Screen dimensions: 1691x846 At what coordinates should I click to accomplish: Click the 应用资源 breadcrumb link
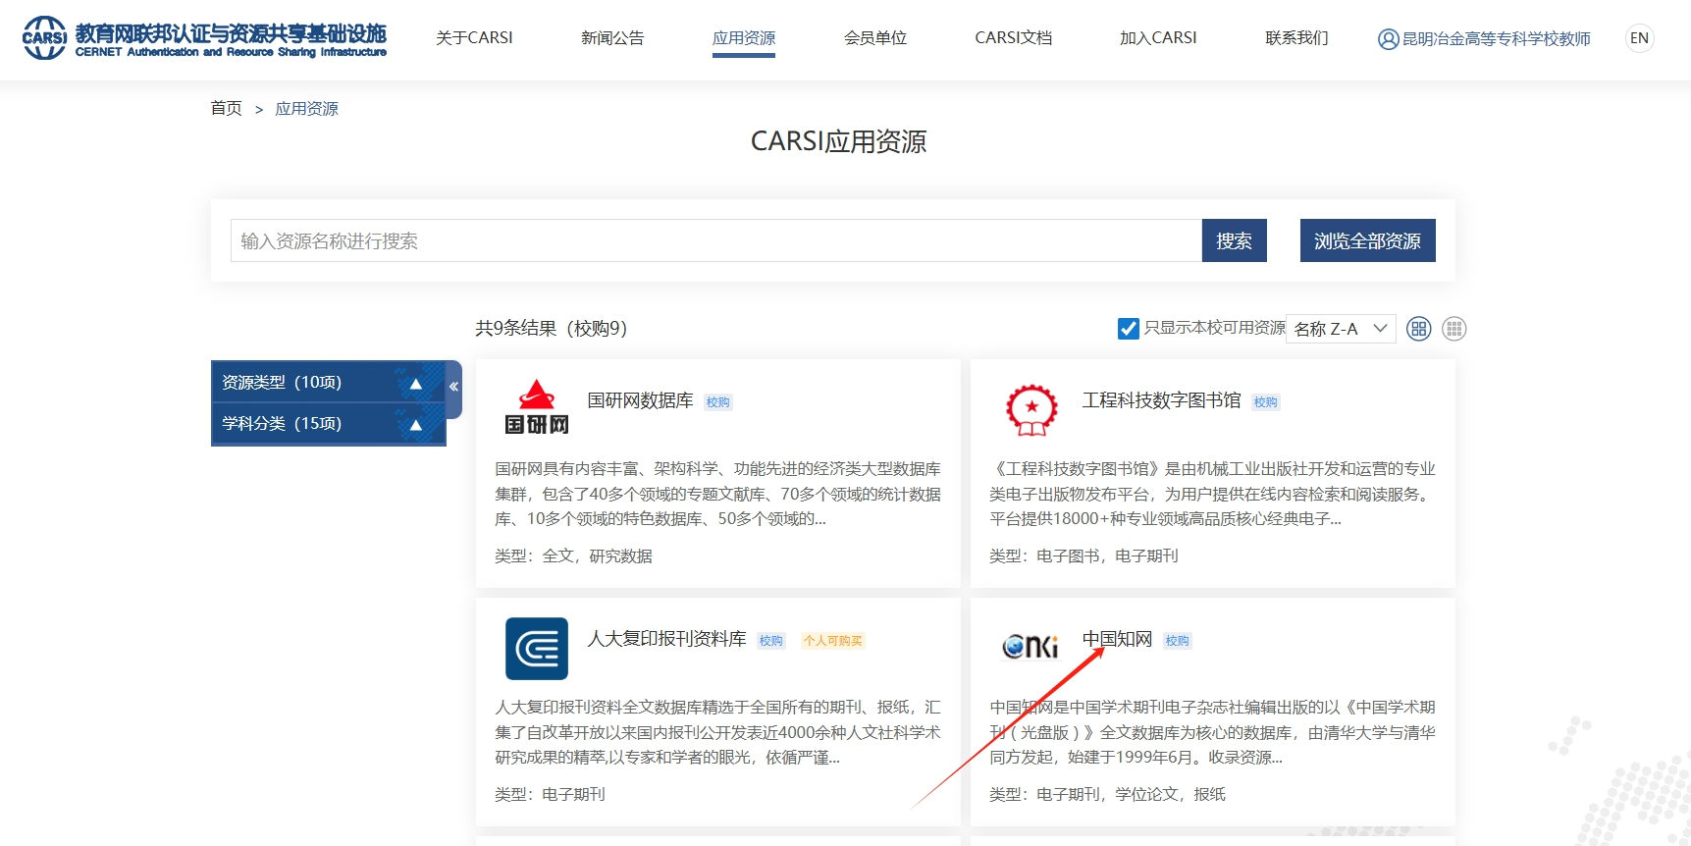coord(306,109)
